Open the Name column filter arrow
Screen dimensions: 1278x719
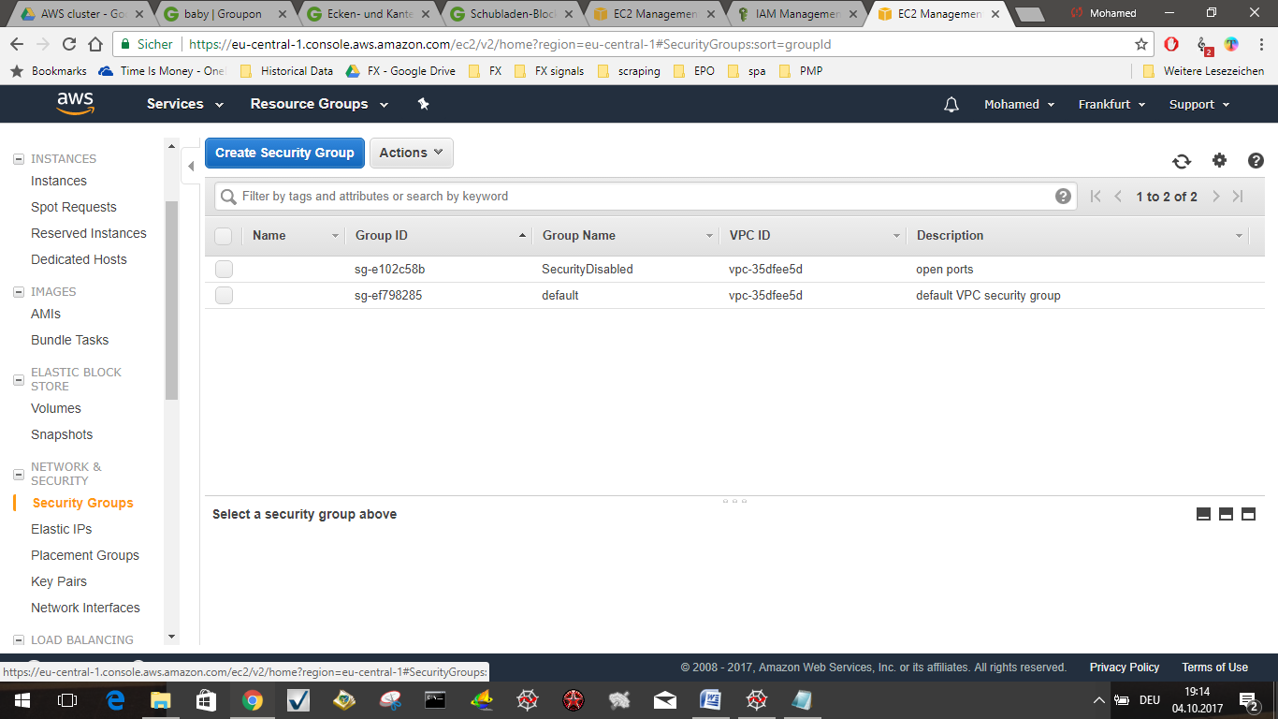pyautogui.click(x=335, y=236)
